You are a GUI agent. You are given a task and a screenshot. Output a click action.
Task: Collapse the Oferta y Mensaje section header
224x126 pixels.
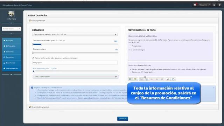tap(122, 21)
